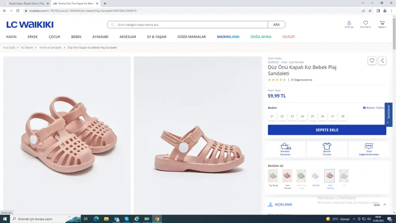
Task: Choose size 24 under Beden
Action: point(302,116)
